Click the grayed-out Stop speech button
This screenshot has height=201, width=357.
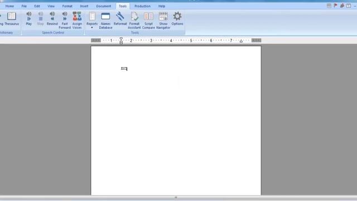coord(40,18)
